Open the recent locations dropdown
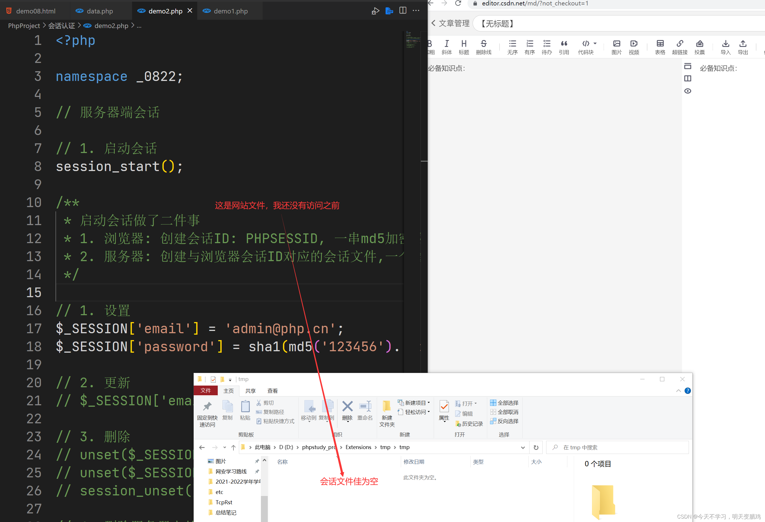765x522 pixels. coord(225,447)
